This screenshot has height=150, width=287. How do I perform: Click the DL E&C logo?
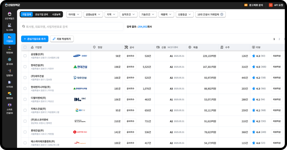pos(80,99)
